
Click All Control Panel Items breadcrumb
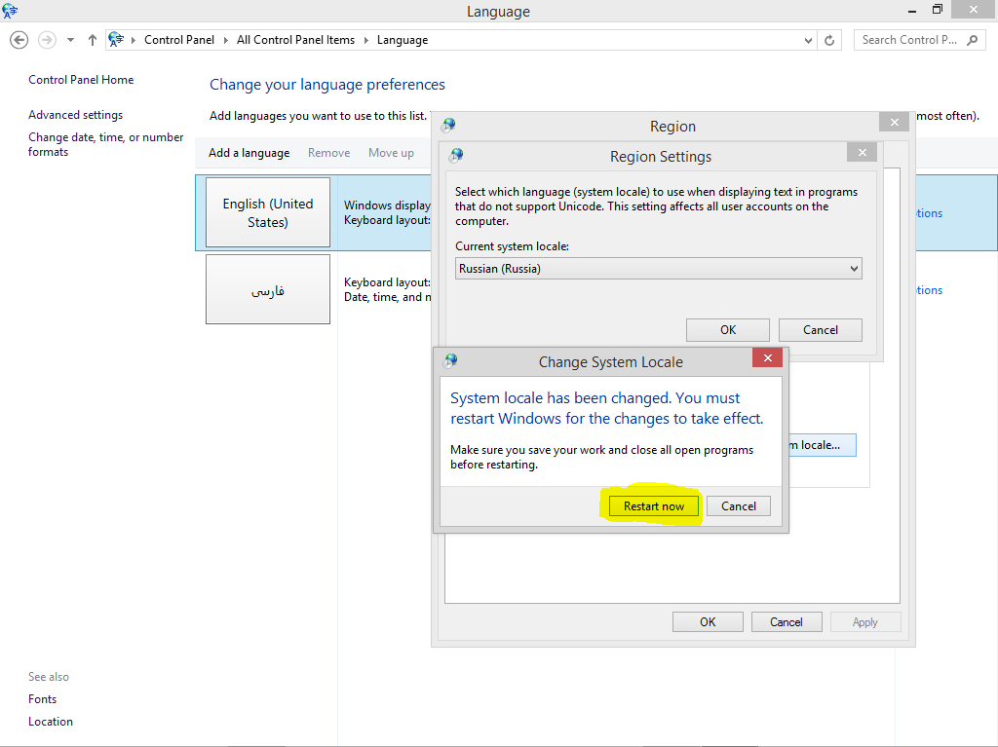coord(295,40)
